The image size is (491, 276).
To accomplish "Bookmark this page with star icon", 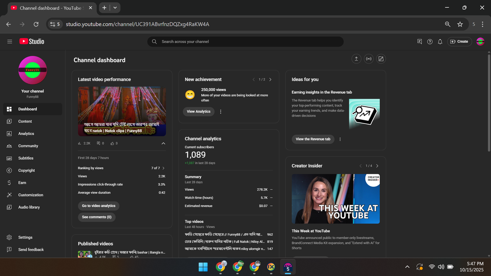I will [x=460, y=24].
